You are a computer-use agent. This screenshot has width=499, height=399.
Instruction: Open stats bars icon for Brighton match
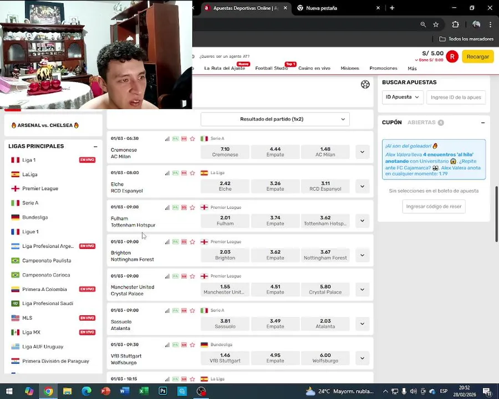167,242
